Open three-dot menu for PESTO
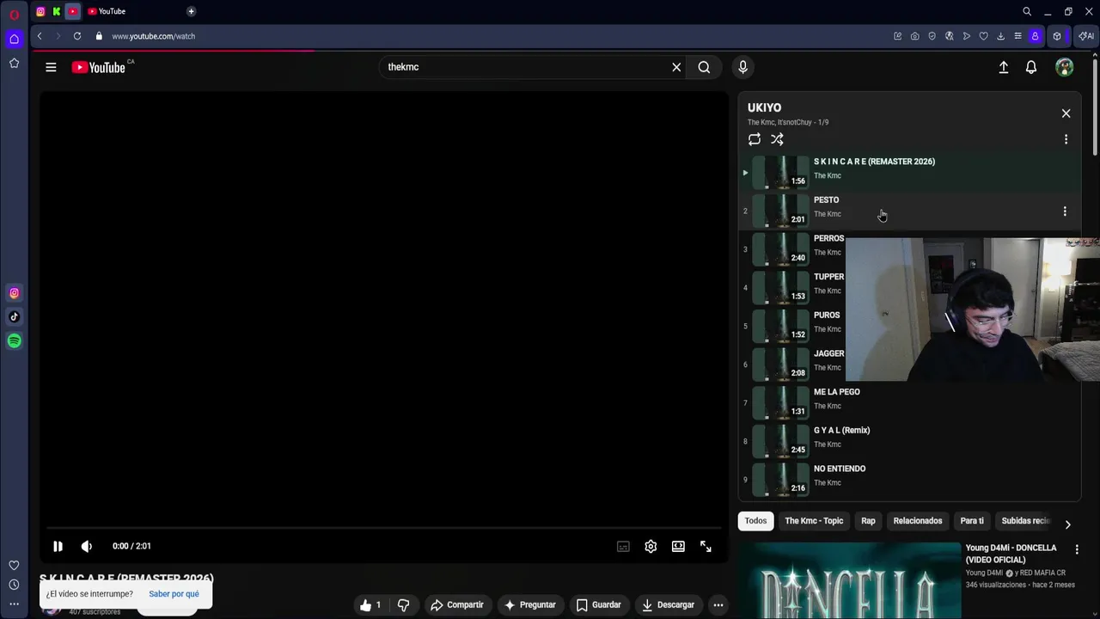The width and height of the screenshot is (1100, 619). click(1065, 211)
